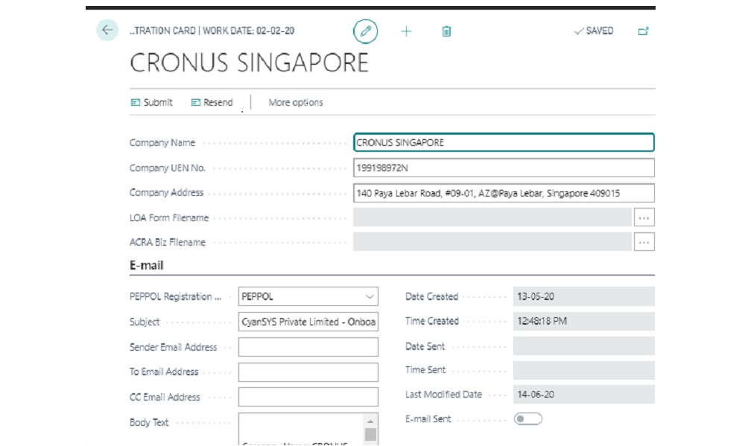Collapse the E-mail section header
The image size is (745, 446).
tap(146, 265)
